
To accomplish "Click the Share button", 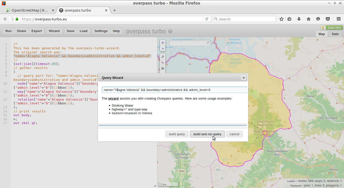I will tap(21, 31).
